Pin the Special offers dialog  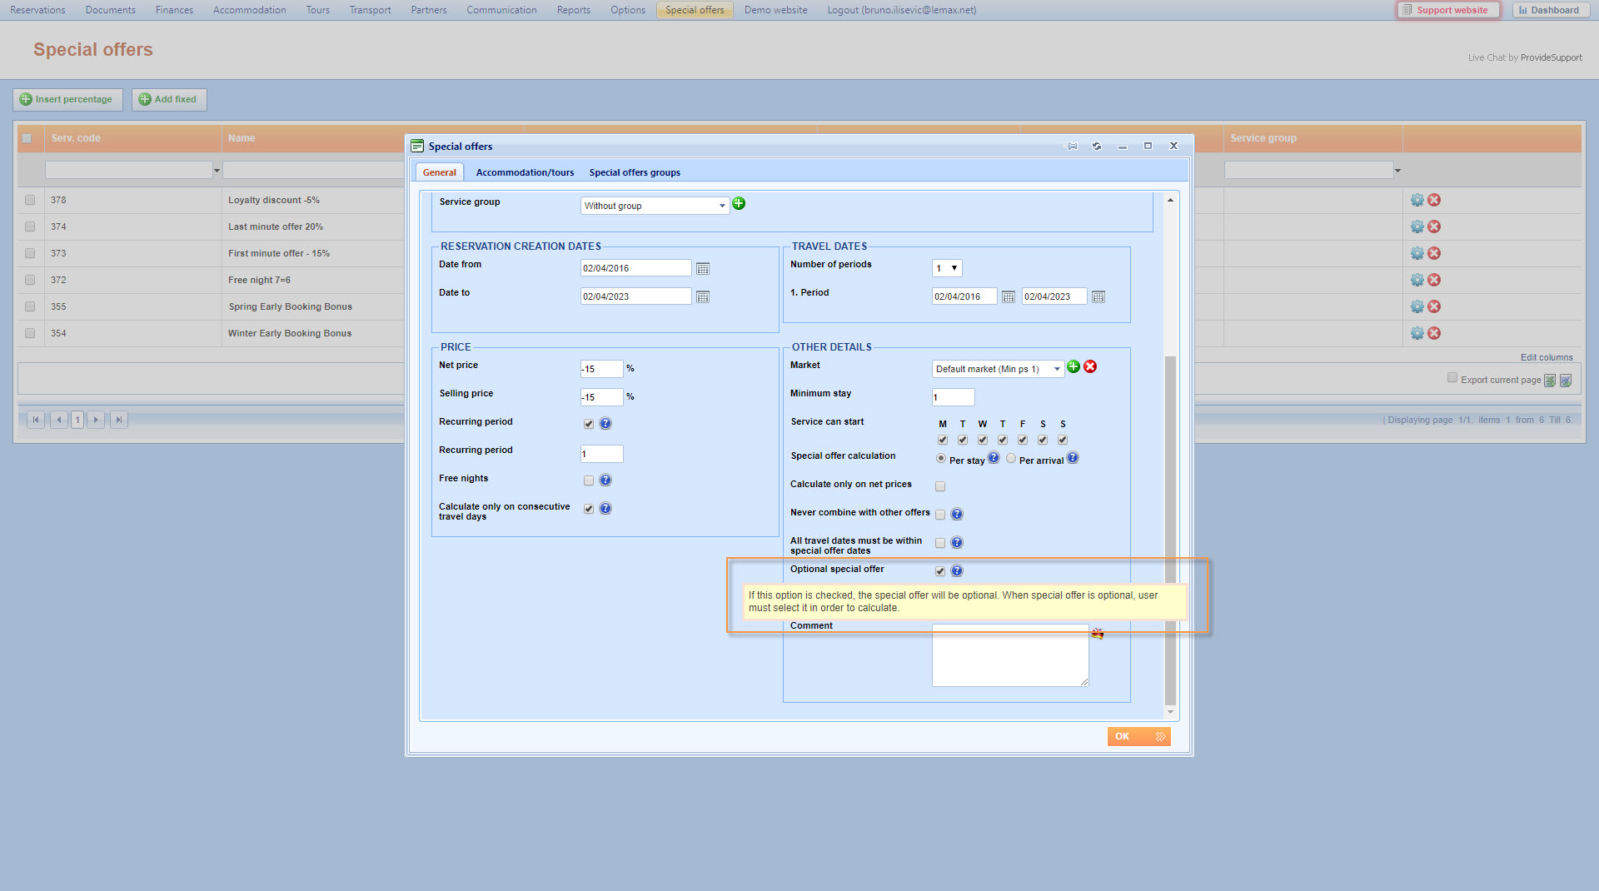point(1072,146)
